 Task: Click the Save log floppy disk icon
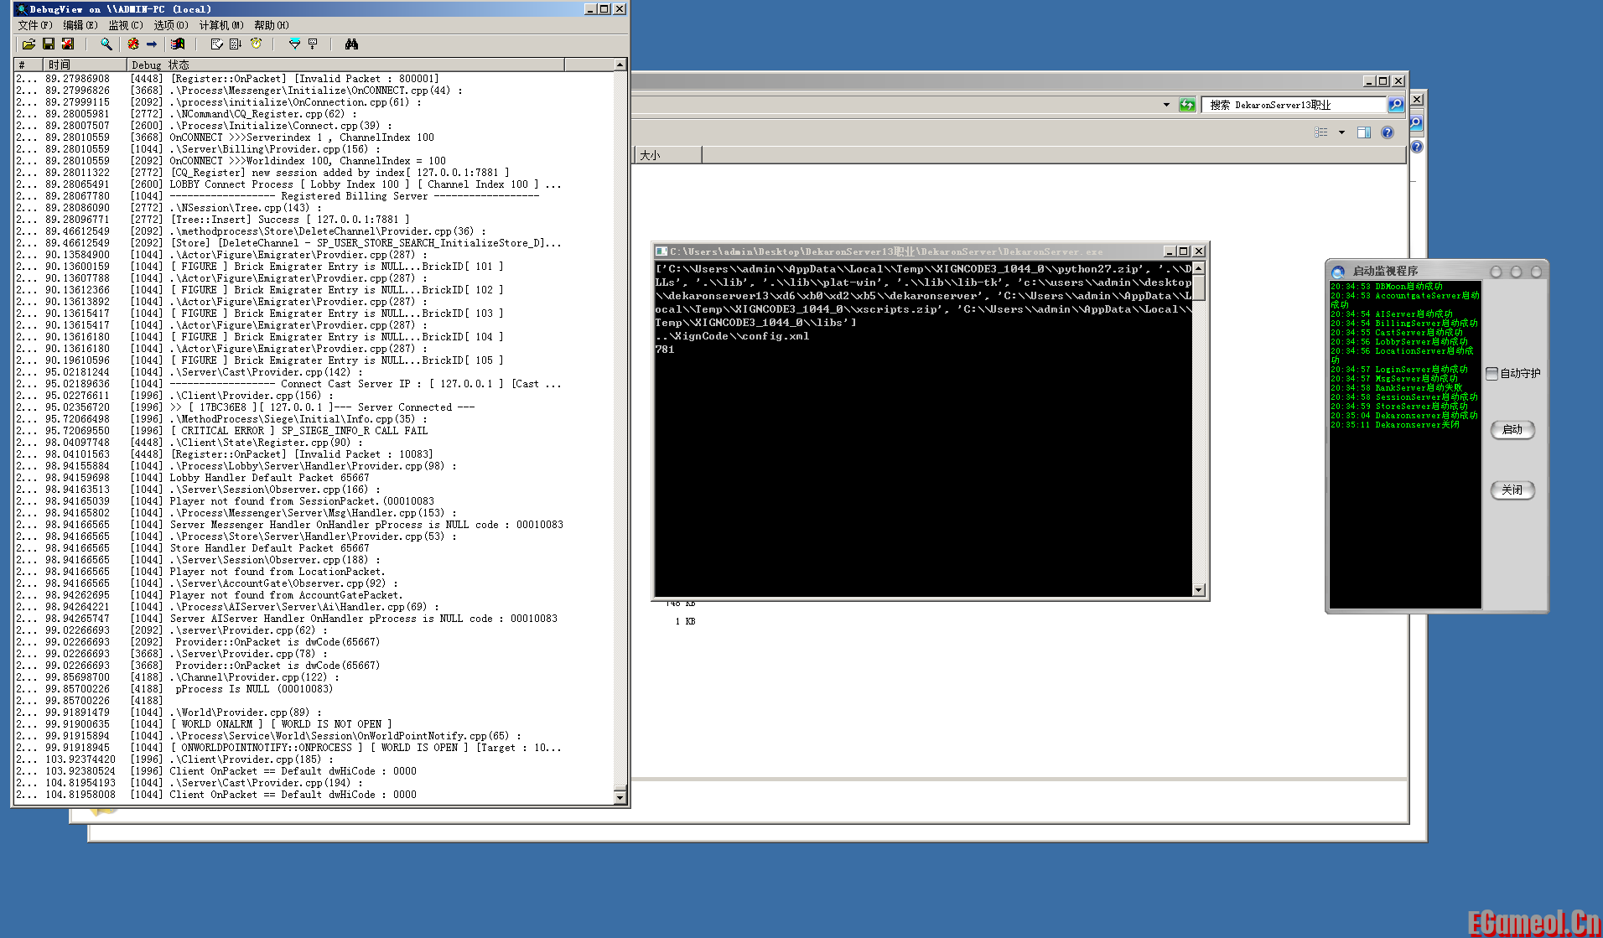(49, 44)
